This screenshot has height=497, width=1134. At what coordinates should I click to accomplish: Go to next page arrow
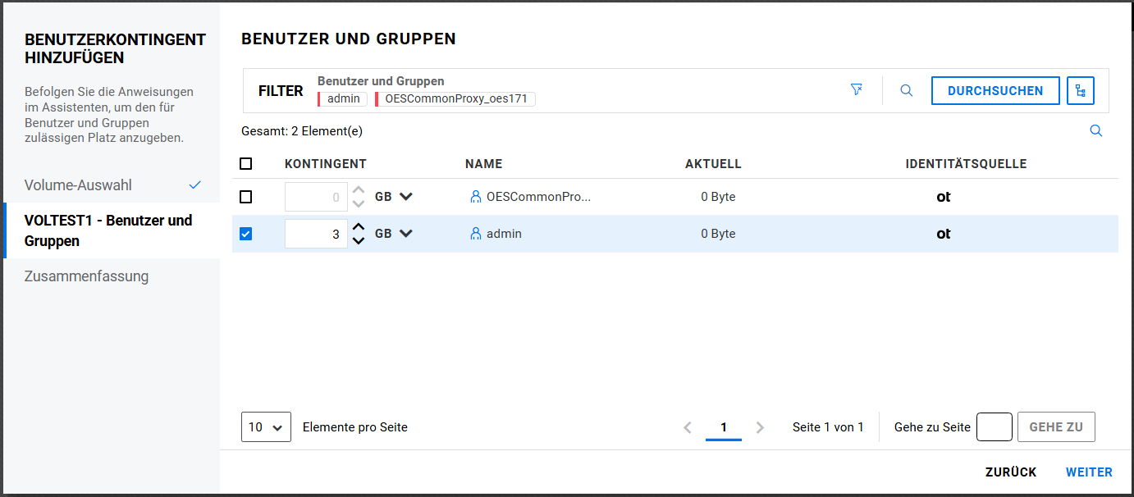tap(760, 427)
